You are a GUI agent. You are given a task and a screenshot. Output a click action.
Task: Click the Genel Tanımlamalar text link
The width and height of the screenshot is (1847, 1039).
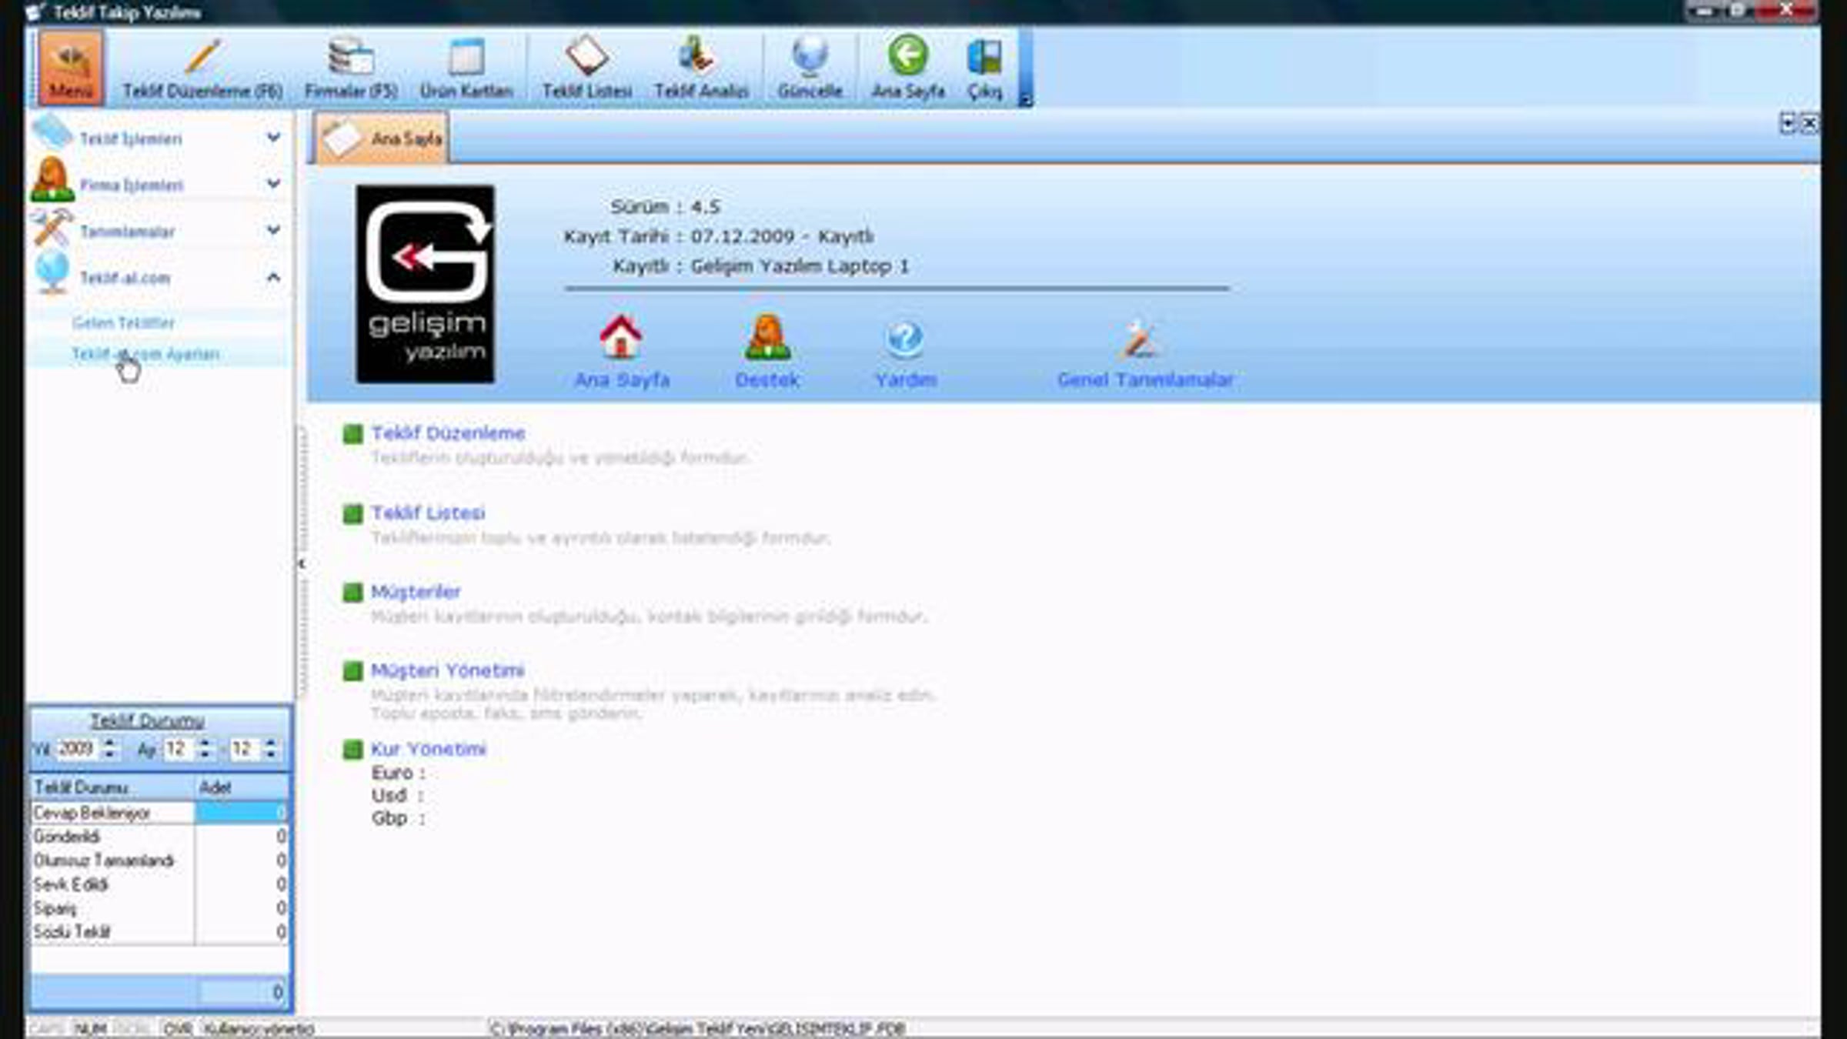click(x=1145, y=380)
